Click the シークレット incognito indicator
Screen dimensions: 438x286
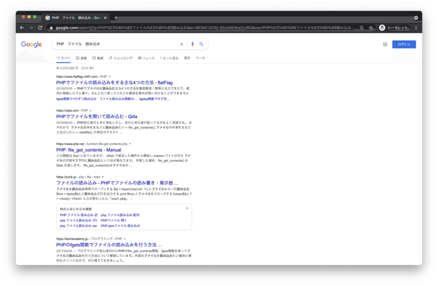pyautogui.click(x=394, y=28)
